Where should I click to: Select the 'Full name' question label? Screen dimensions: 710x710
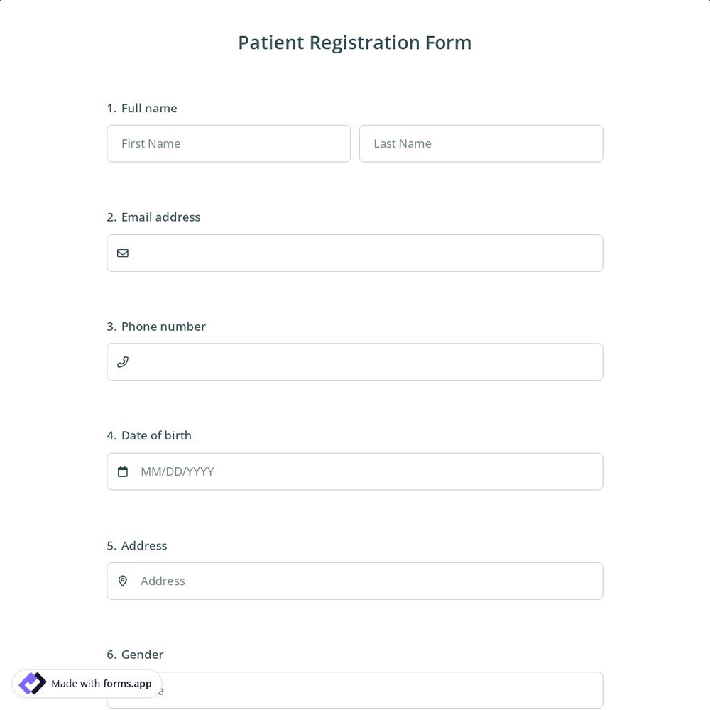(x=149, y=108)
